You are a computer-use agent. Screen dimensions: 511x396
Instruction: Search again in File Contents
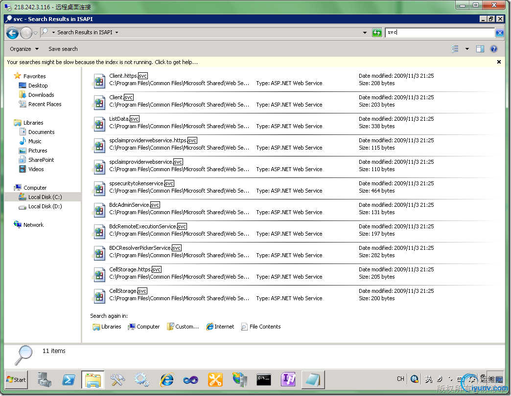(x=261, y=327)
